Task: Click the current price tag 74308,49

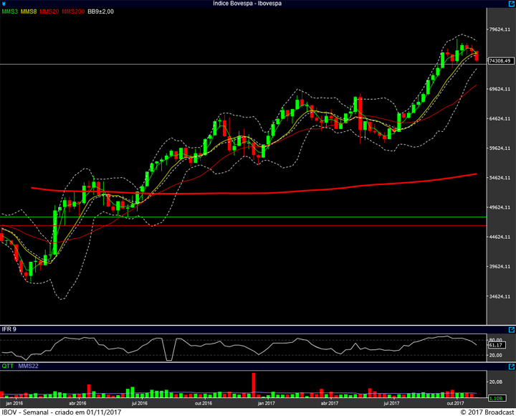Action: [499, 62]
